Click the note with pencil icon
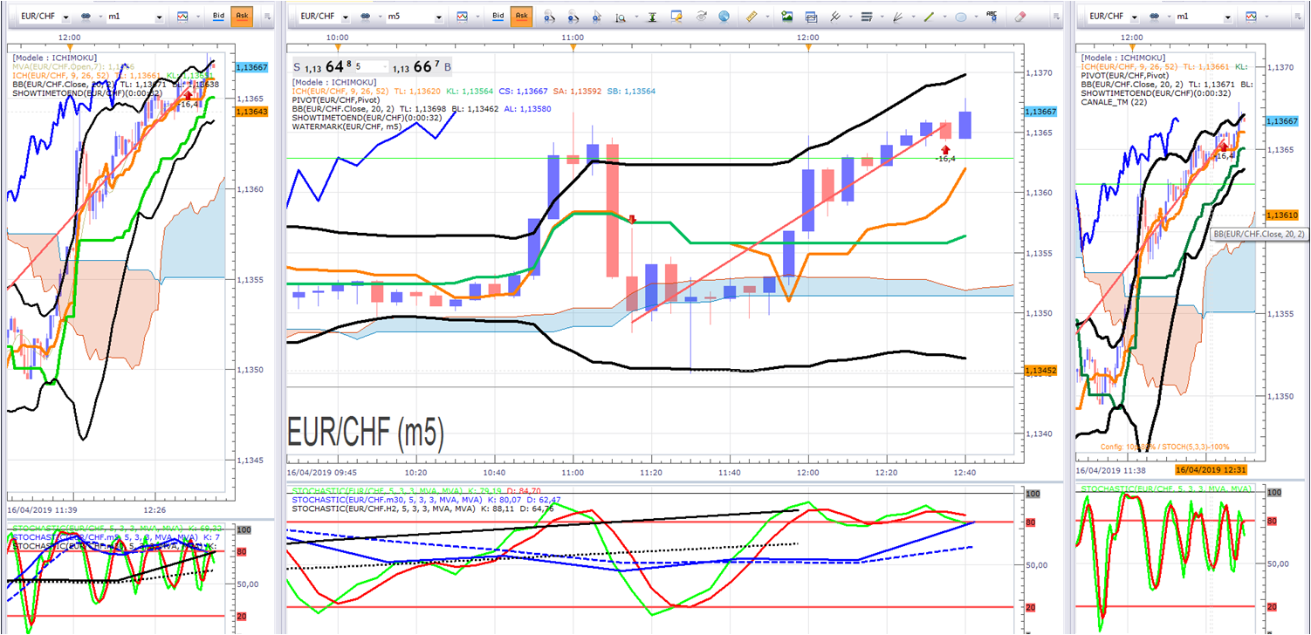The height and width of the screenshot is (635, 1311). [x=678, y=17]
